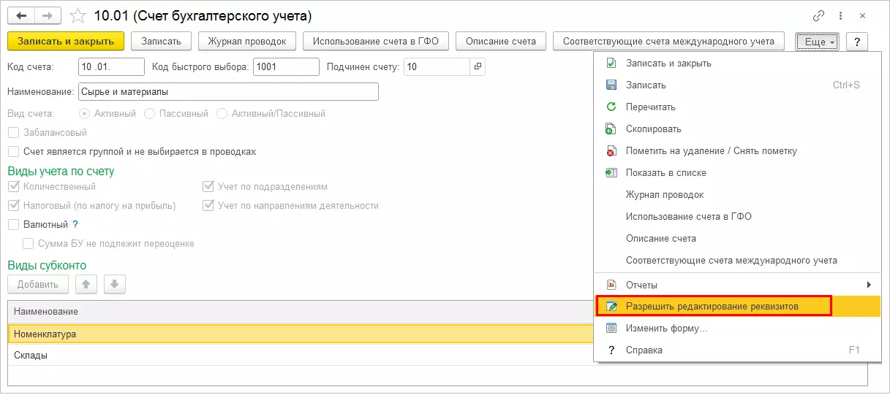This screenshot has width=890, height=395.
Task: Click the Подчинен счету field with 10
Action: [x=437, y=66]
